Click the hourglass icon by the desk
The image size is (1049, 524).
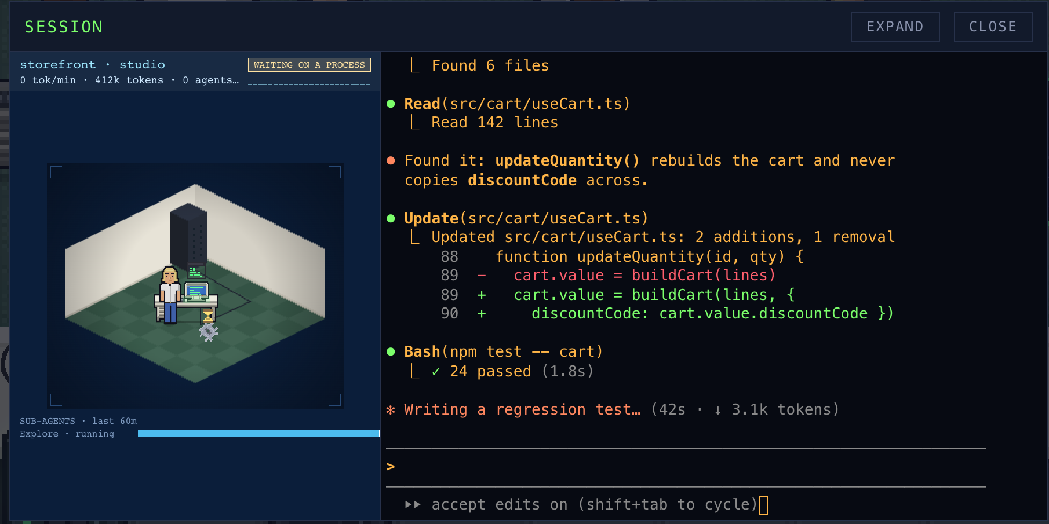point(208,316)
